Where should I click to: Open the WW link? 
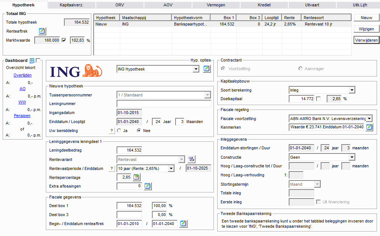22,102
